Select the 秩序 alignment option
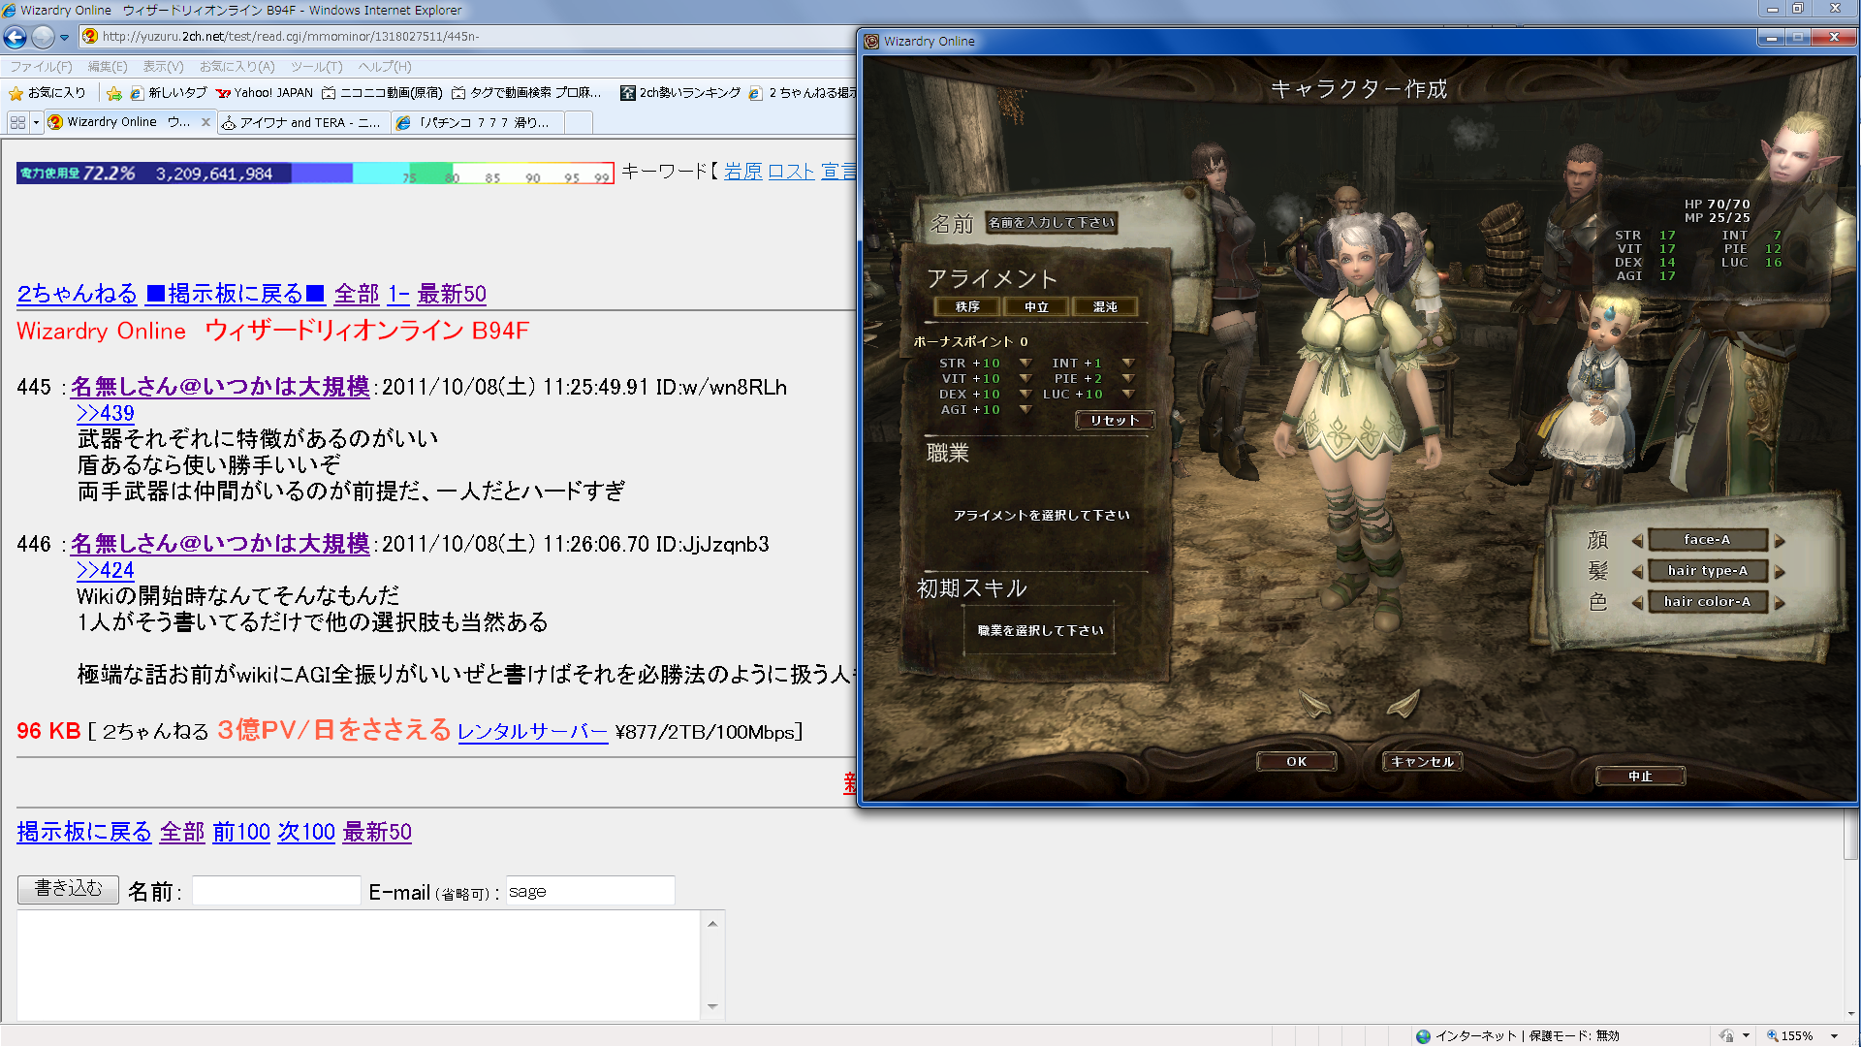The image size is (1861, 1047). 967,306
